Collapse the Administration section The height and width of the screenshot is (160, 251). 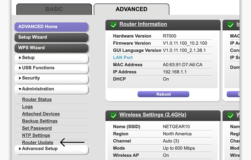coord(51,89)
